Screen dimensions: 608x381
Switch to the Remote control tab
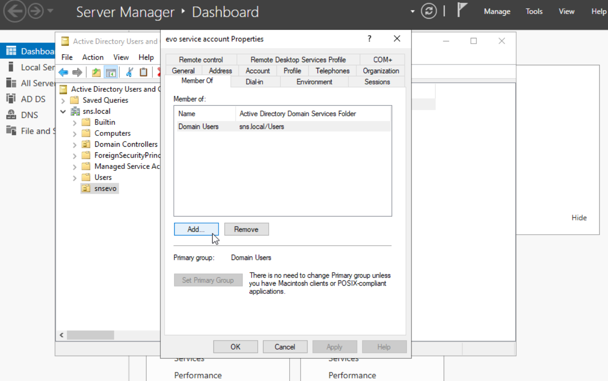[x=201, y=60]
